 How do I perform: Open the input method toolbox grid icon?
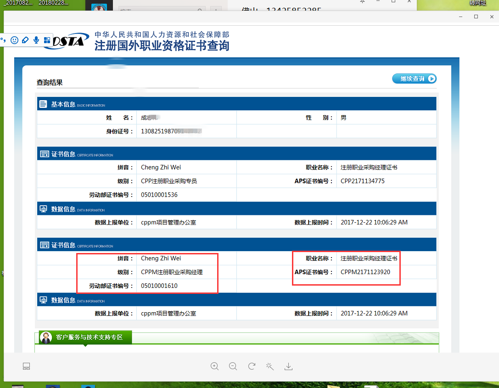pyautogui.click(x=47, y=40)
